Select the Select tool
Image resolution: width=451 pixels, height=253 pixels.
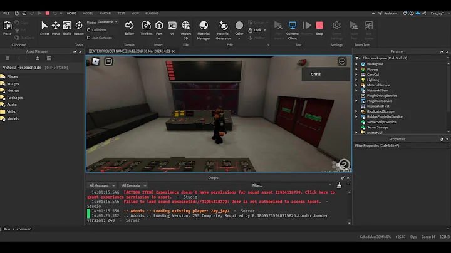coord(44,28)
